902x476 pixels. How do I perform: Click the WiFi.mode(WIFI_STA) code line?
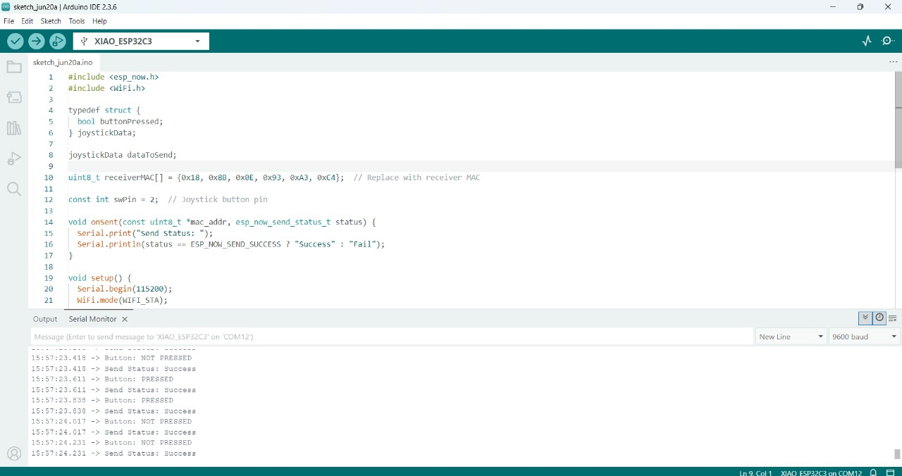tap(123, 300)
